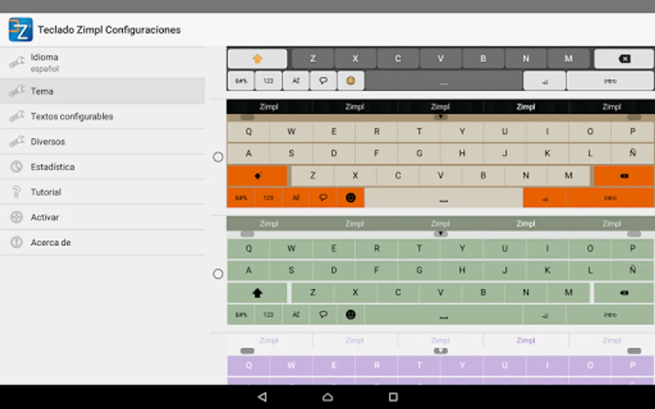Open the Acerca de entry

coord(102,242)
